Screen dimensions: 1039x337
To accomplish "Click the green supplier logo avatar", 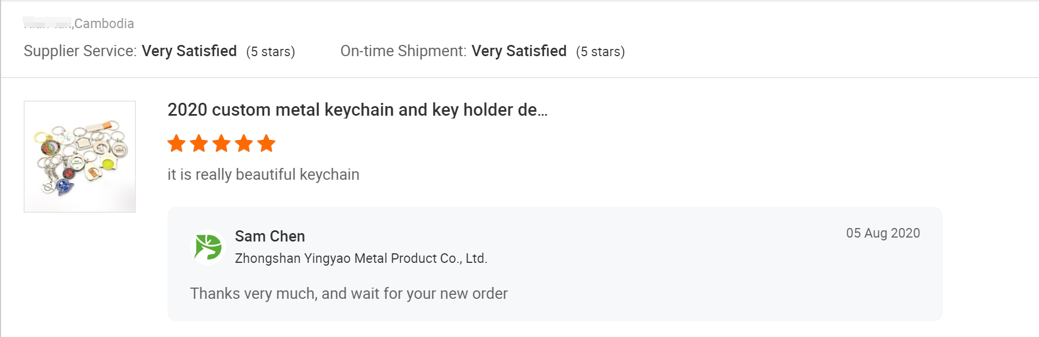I will pos(208,247).
